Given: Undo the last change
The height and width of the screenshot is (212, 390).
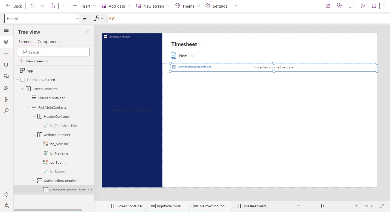Looking at the screenshot, I should coord(32,6).
